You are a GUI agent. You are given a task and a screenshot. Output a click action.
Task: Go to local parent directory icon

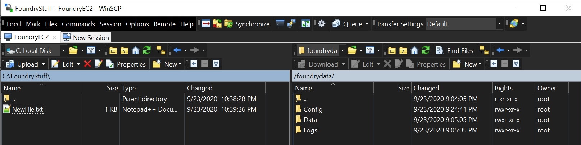(x=113, y=50)
